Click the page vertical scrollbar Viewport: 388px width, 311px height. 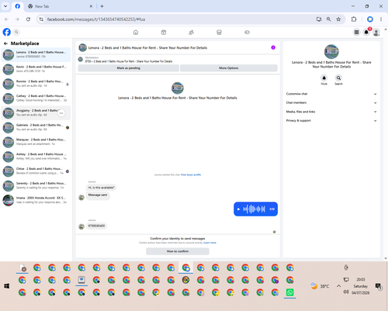(386, 143)
